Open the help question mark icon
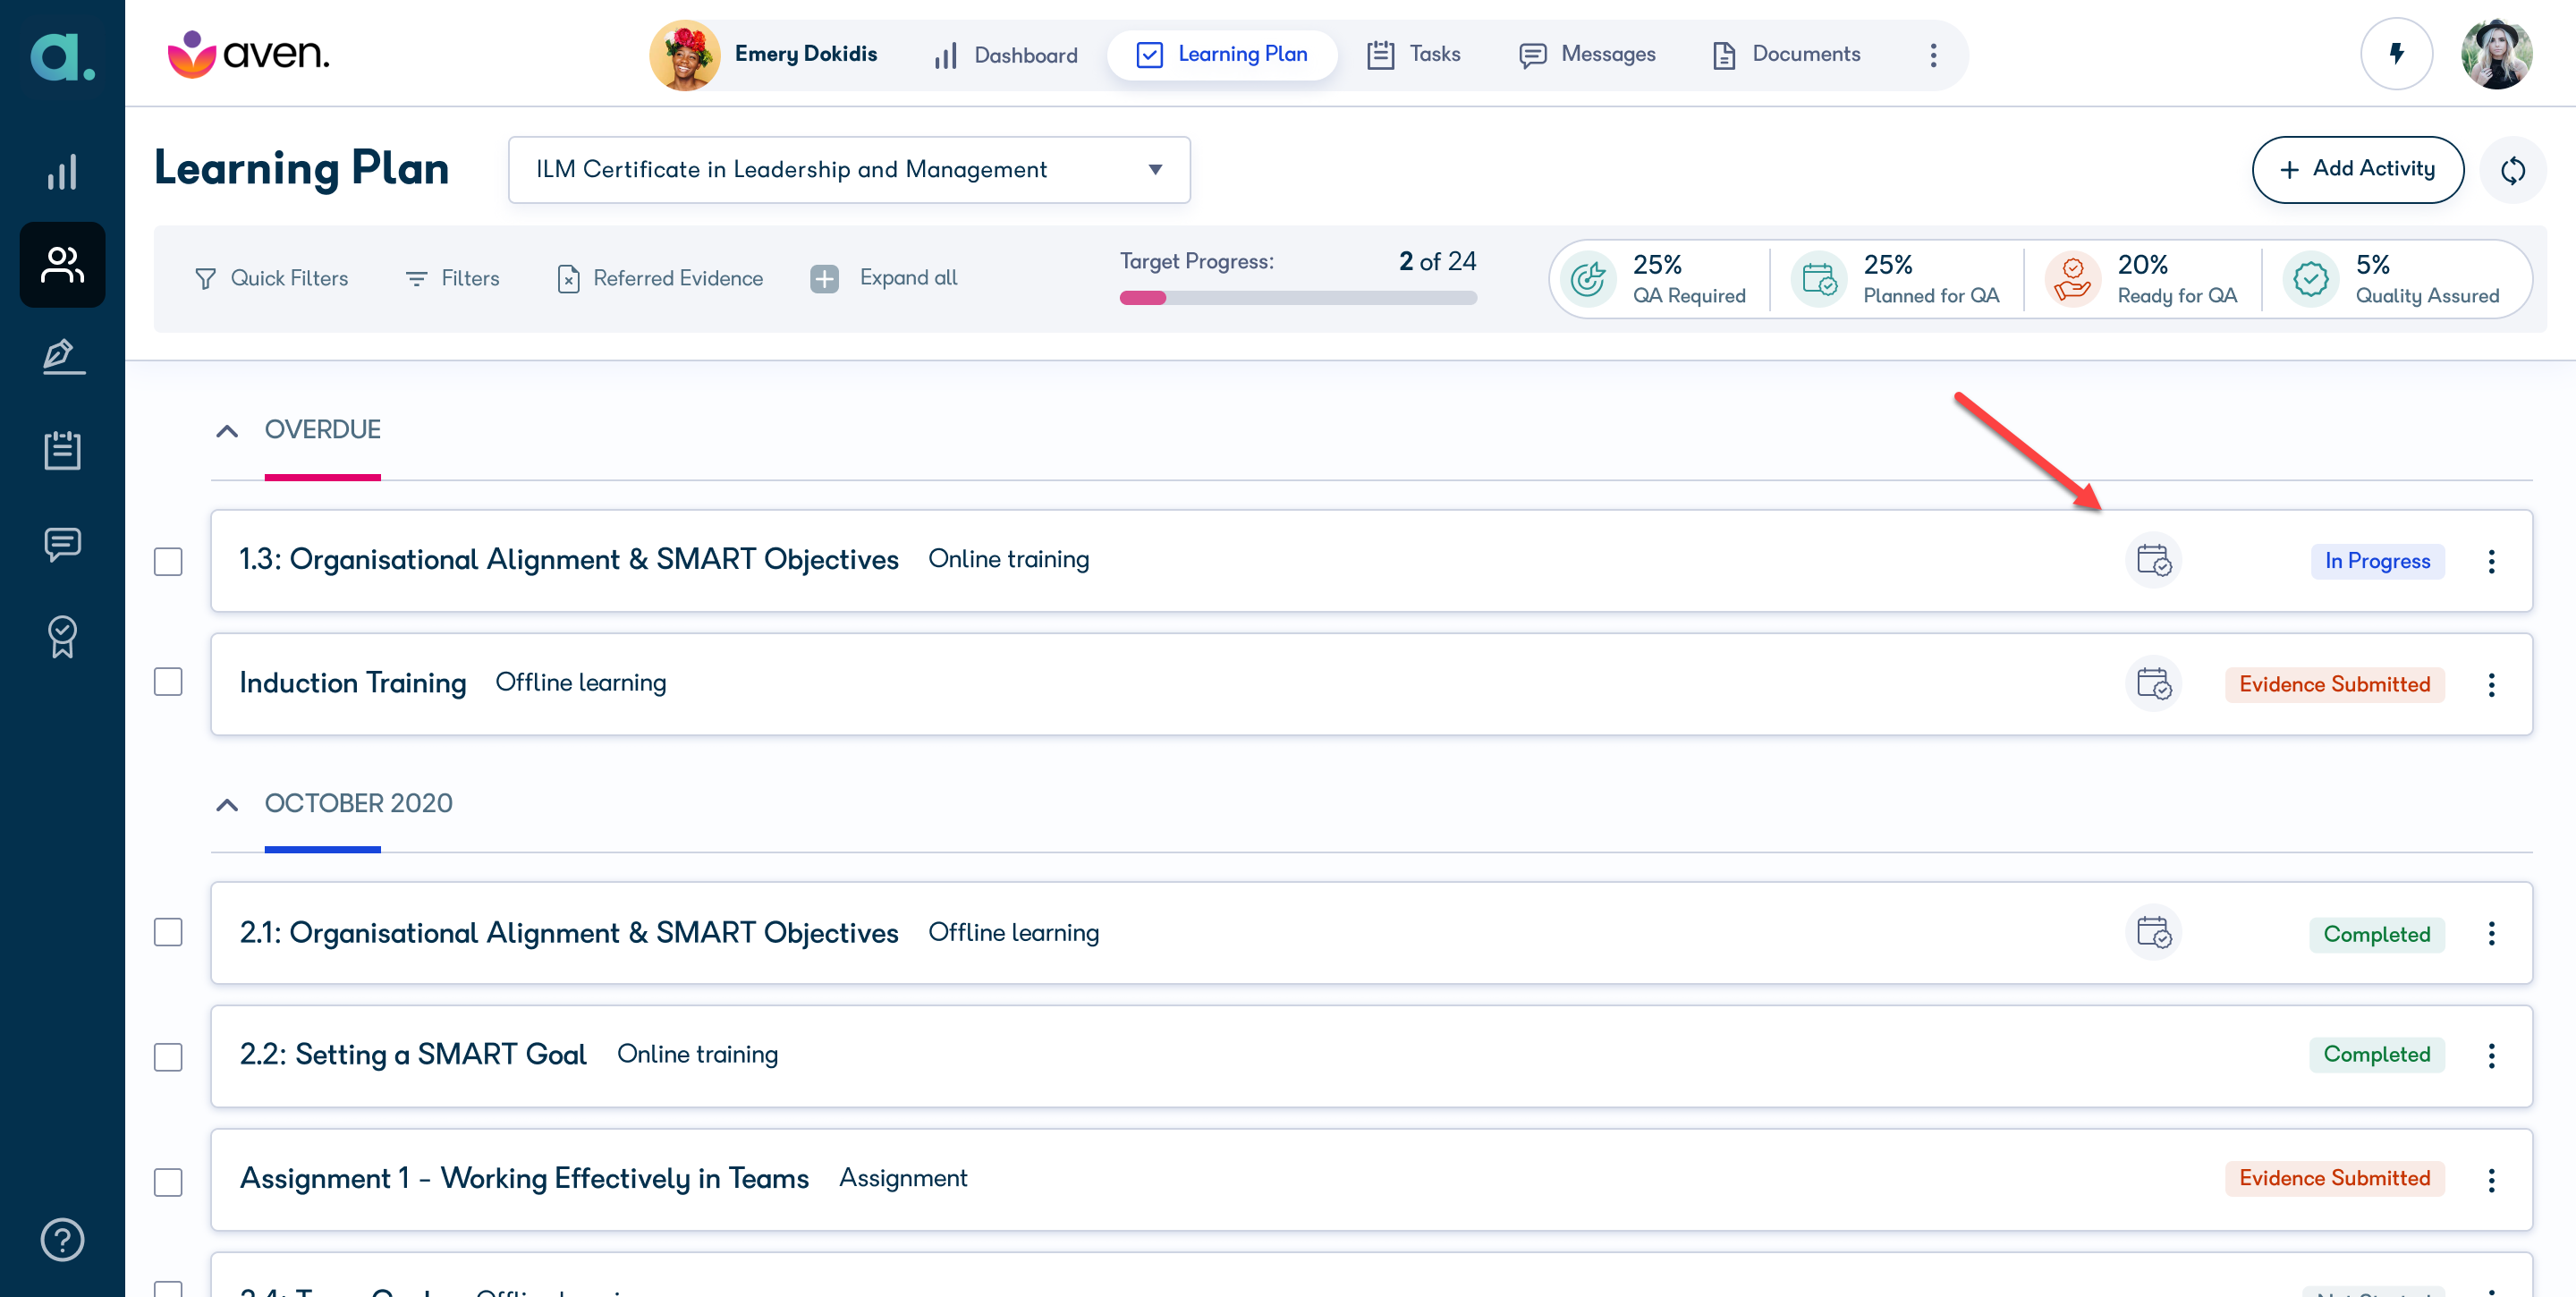This screenshot has height=1297, width=2576. click(62, 1240)
